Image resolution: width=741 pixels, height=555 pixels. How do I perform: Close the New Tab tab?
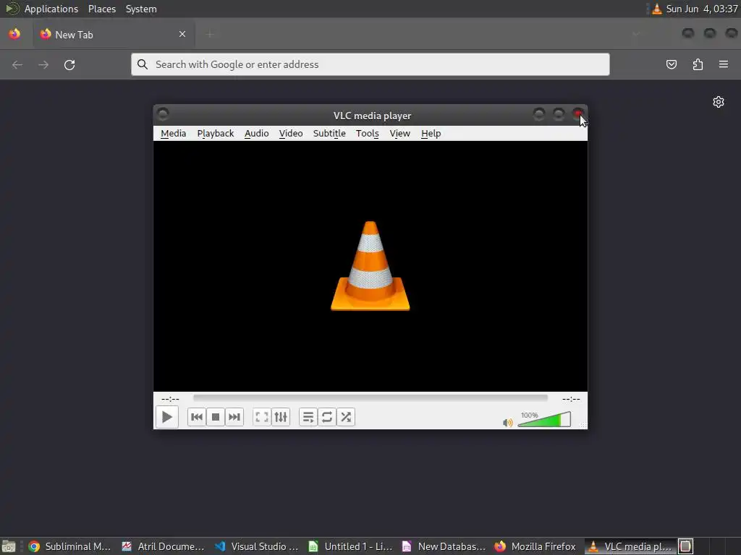pos(182,34)
